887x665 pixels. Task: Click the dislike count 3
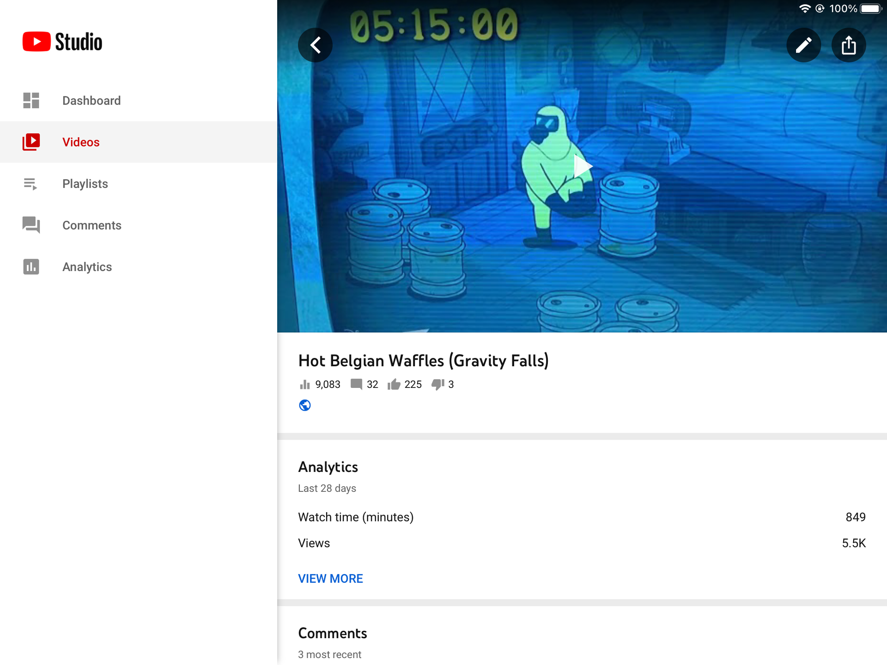click(x=451, y=384)
